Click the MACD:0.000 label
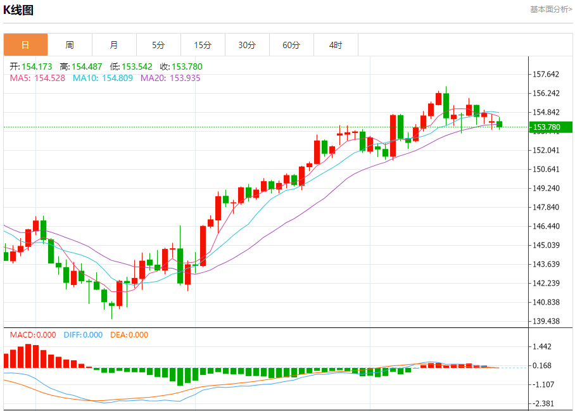The height and width of the screenshot is (411, 575). pos(33,335)
